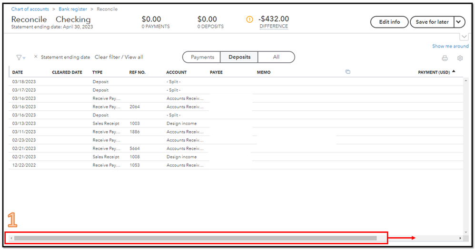
Task: Click the horizontal scrollbar thumb
Action: pos(196,238)
